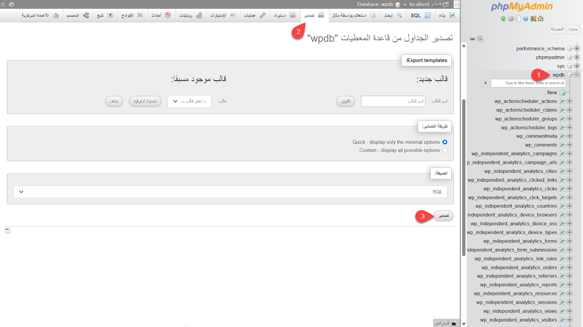Viewport: 583px width, 327px height.
Task: Open navigation panel settings gear icon
Action: click(x=511, y=19)
